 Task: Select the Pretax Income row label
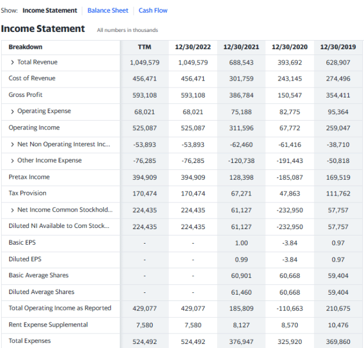coord(29,177)
